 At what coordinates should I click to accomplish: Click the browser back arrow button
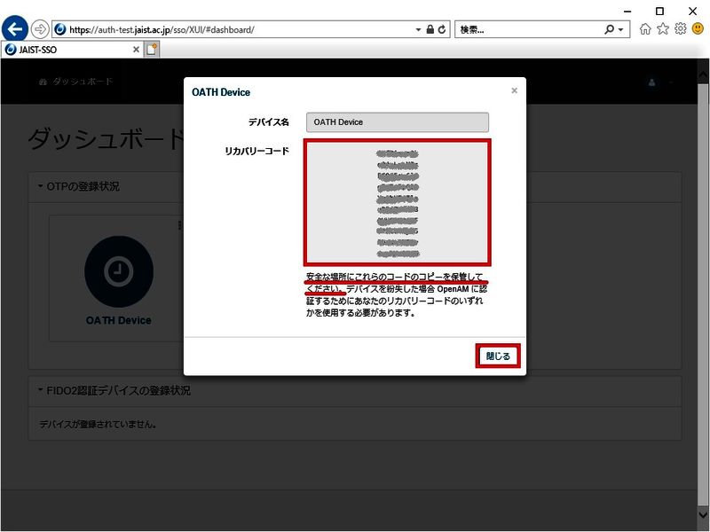tap(15, 29)
